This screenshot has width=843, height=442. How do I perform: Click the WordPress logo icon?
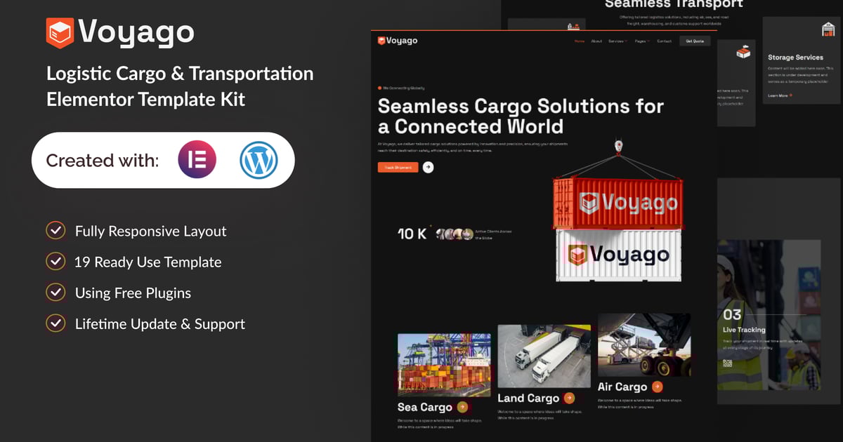[259, 160]
